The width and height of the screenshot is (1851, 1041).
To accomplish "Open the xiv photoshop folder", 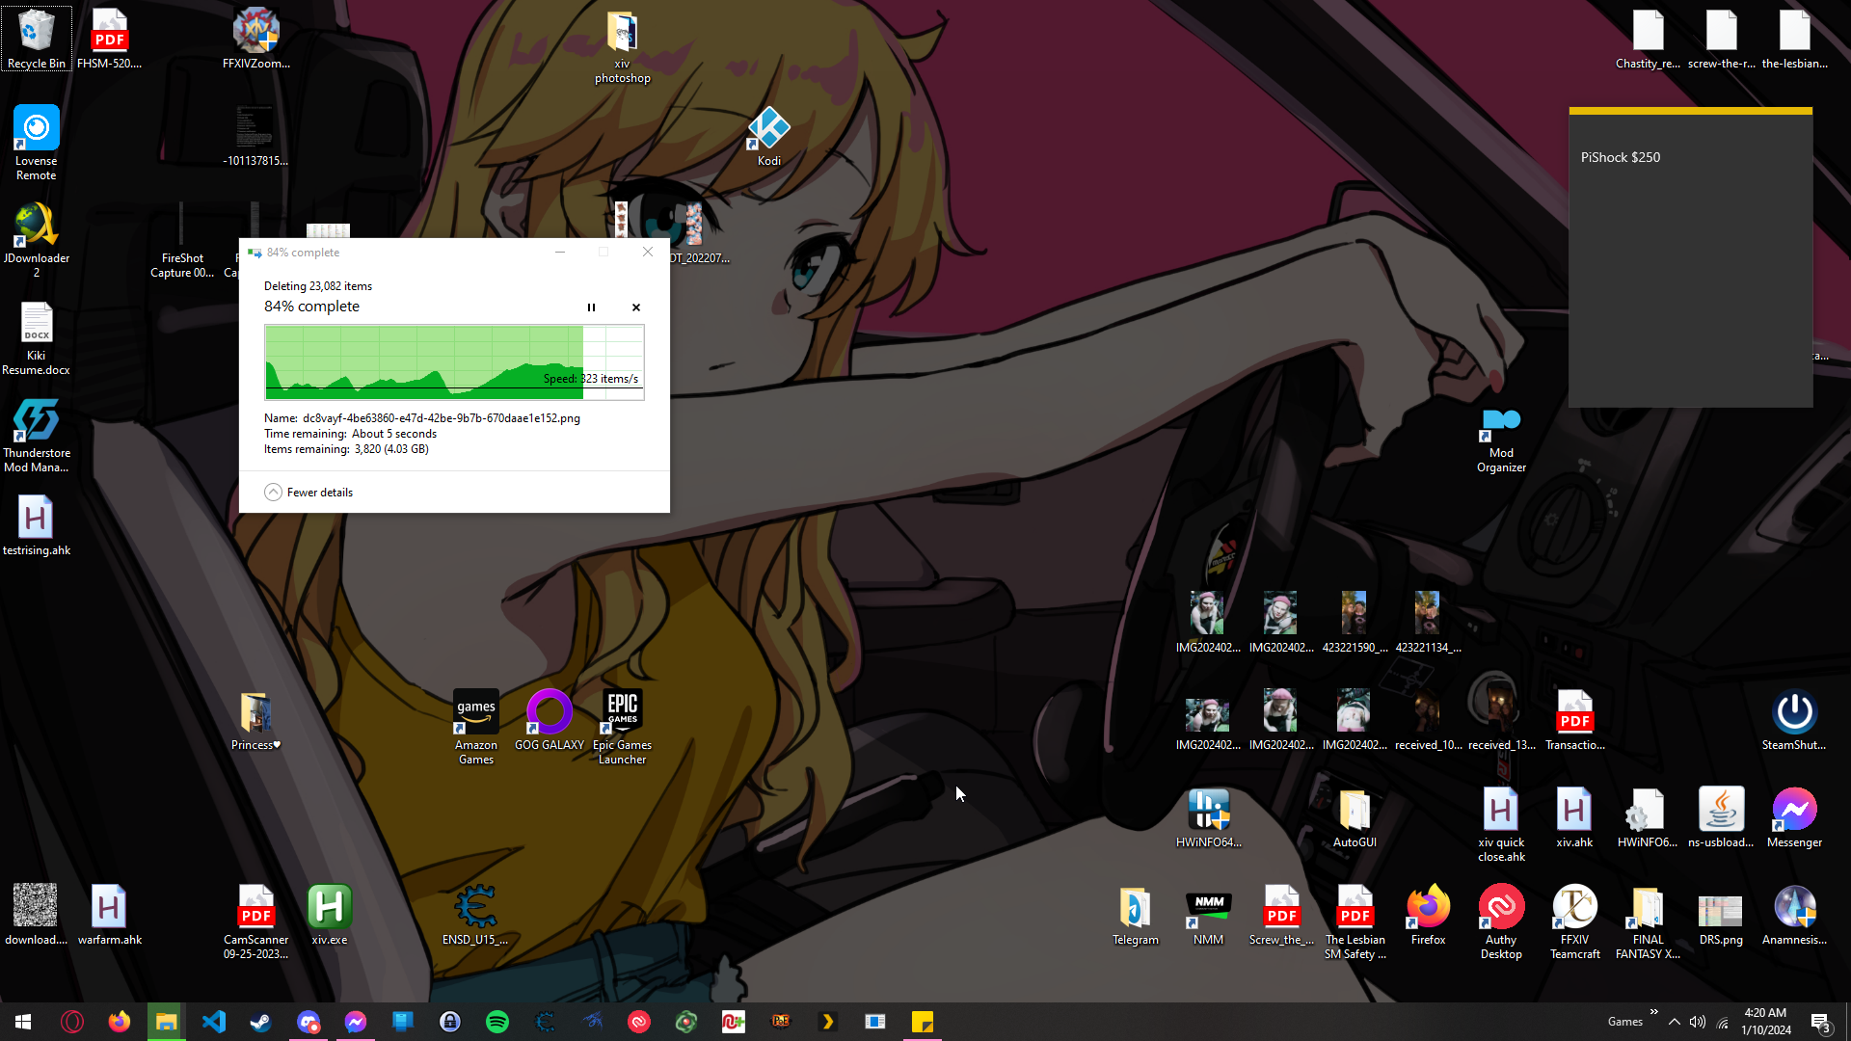I will pos(623,46).
